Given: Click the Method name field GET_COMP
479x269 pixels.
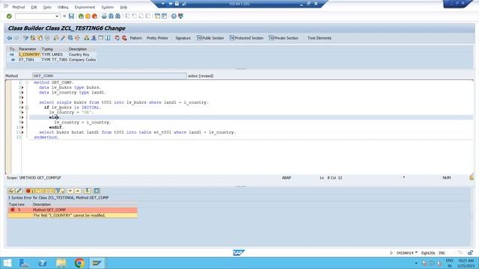Looking at the screenshot, I should 109,75.
